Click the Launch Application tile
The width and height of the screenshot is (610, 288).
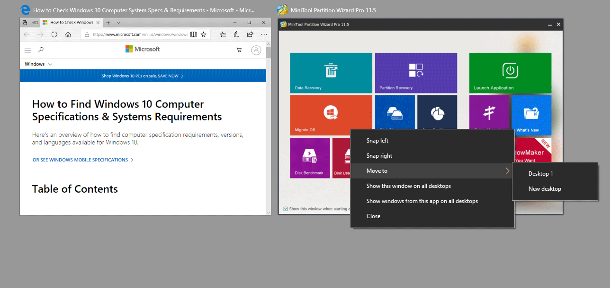pos(510,73)
